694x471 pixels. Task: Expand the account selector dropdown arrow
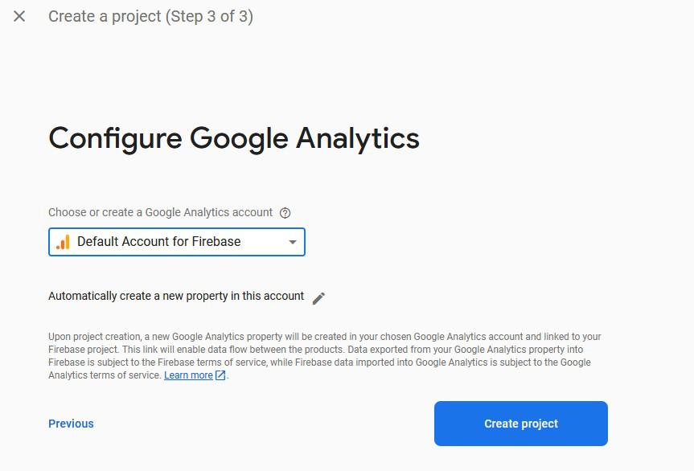pyautogui.click(x=293, y=242)
